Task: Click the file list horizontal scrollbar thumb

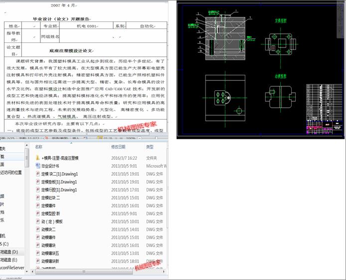Action: 84,272
